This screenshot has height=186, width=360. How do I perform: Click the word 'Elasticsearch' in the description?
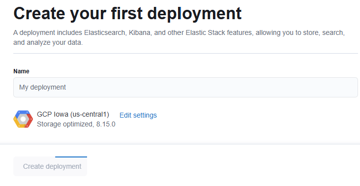click(x=105, y=32)
